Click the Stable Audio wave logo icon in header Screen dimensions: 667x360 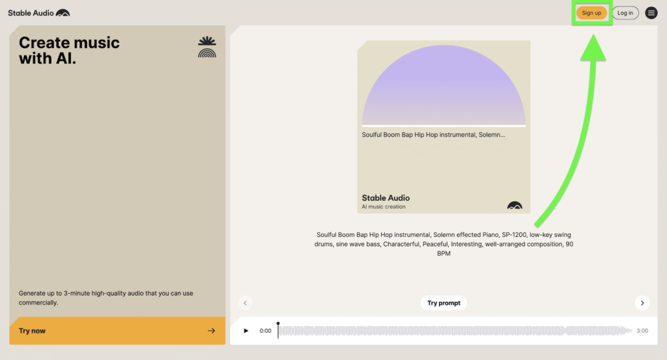63,13
